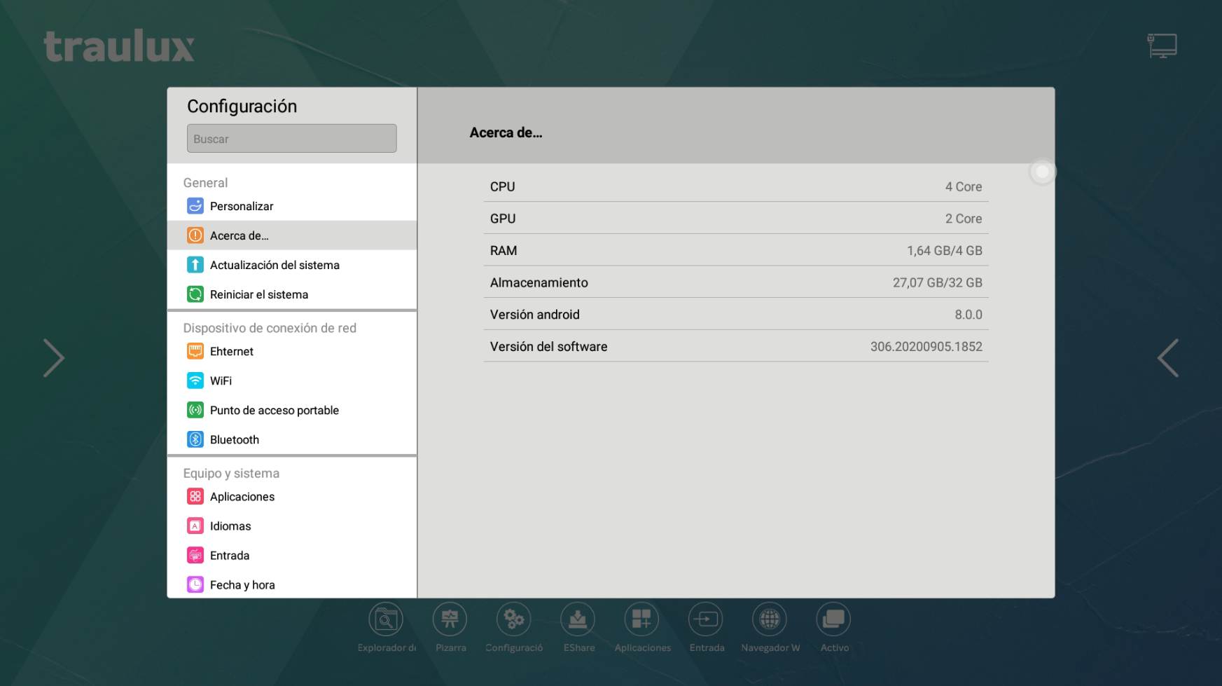This screenshot has height=686, width=1222.
Task: Click the orange Acerca de… icon
Action: click(x=195, y=235)
